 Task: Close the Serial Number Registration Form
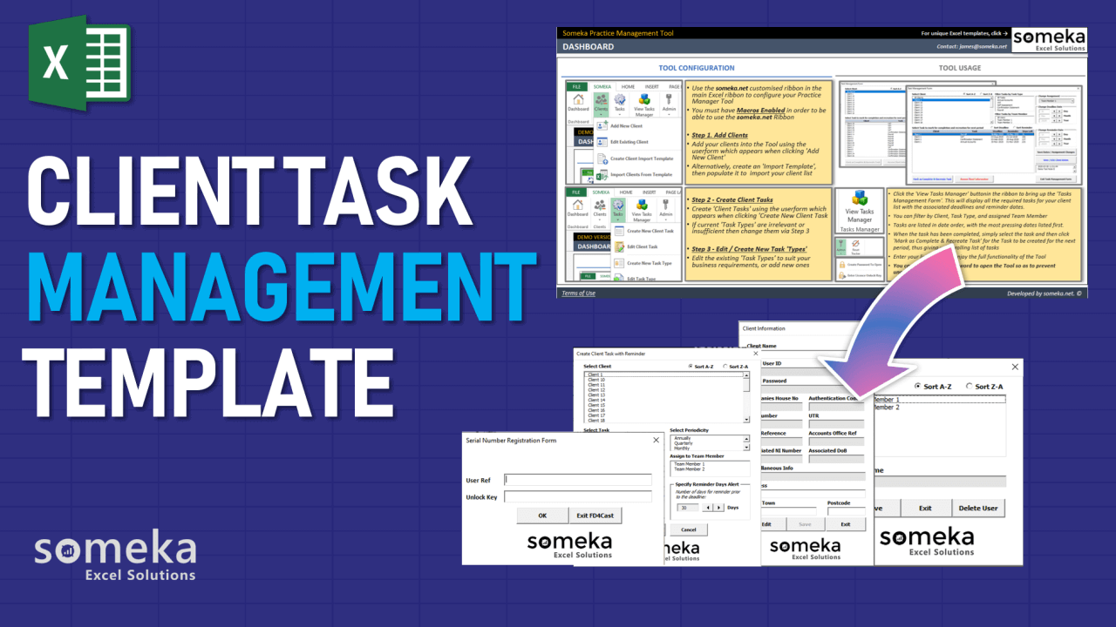(x=656, y=440)
